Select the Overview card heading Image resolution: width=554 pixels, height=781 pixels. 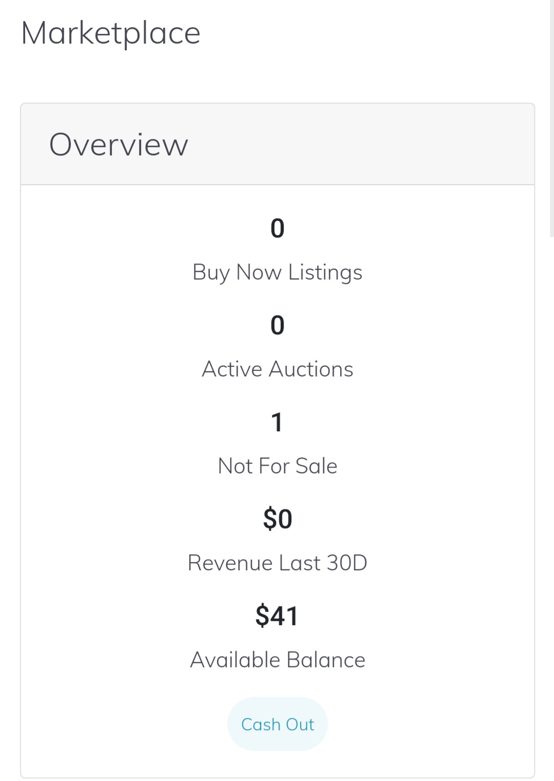(118, 145)
